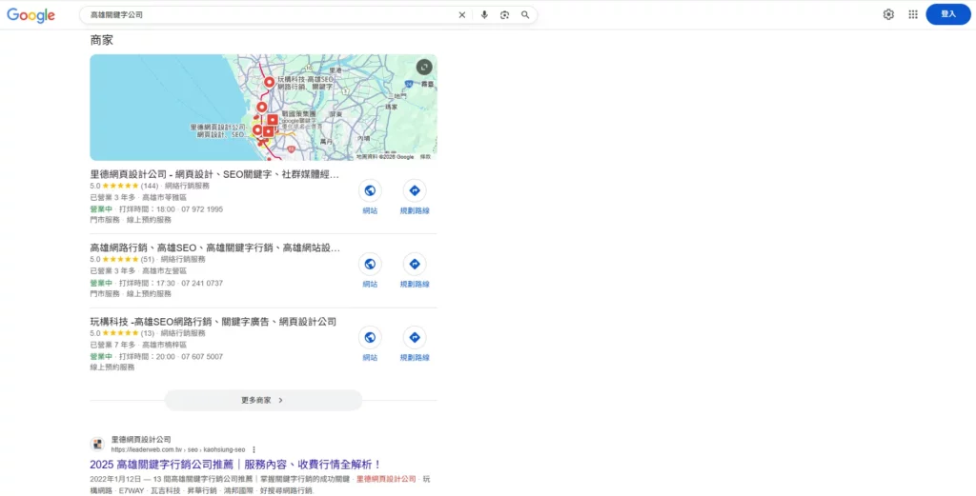This screenshot has height=496, width=976.
Task: Open 玩構科技 business listing title
Action: [213, 322]
